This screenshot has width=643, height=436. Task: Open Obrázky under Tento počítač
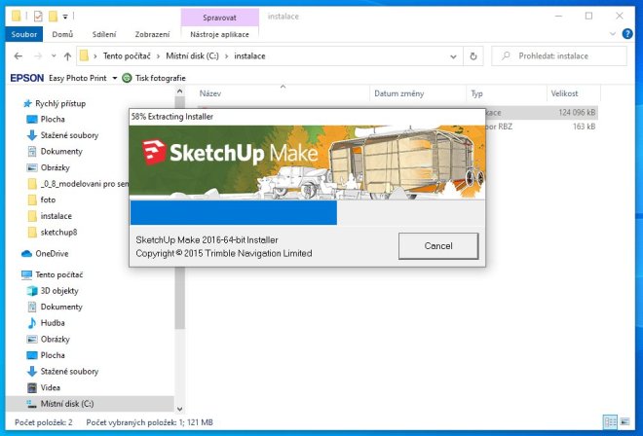coord(55,340)
